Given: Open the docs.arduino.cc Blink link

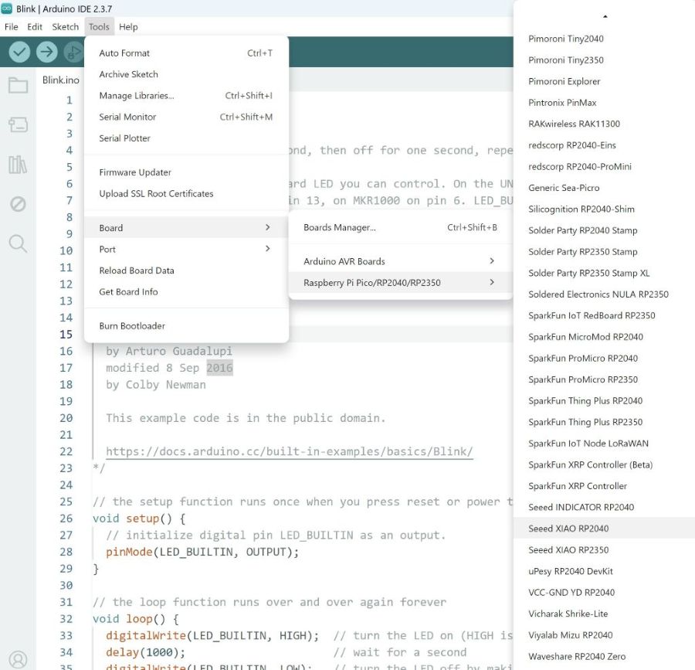Looking at the screenshot, I should [x=289, y=451].
